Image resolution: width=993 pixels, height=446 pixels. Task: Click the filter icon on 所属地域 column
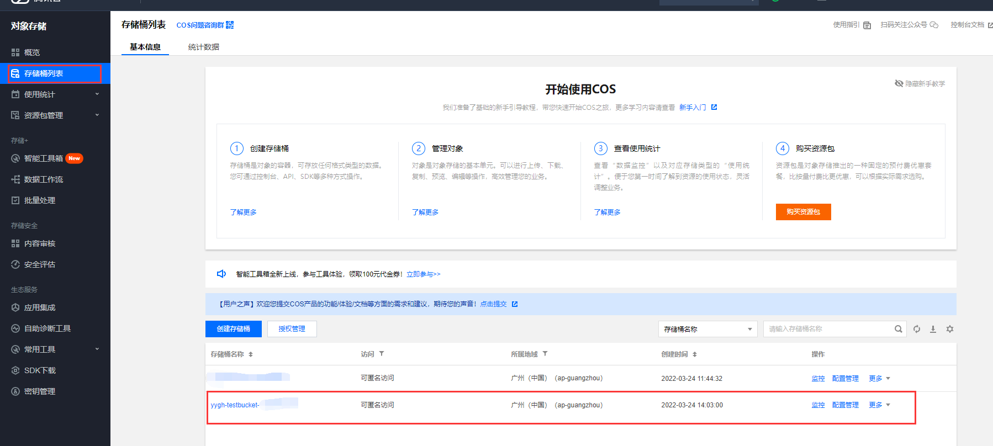tap(545, 354)
